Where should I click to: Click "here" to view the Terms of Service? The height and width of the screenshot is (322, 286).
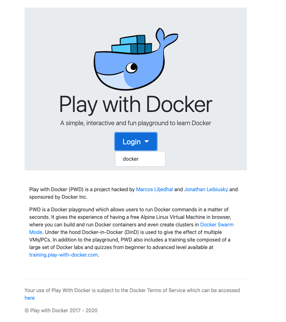[x=30, y=298]
